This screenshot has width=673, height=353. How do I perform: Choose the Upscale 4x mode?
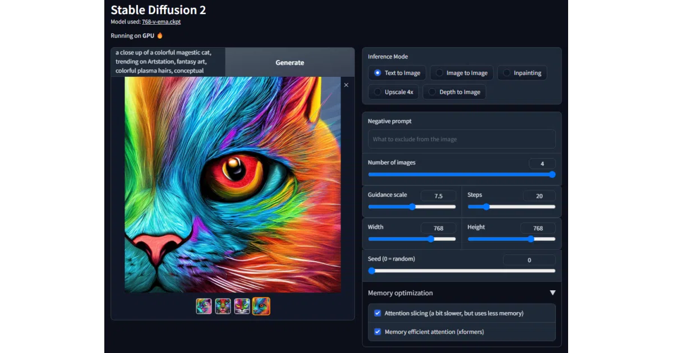click(393, 92)
